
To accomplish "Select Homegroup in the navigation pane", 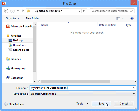I will (x=16, y=68).
